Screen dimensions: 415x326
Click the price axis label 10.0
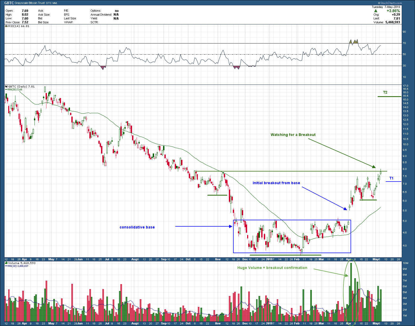pyautogui.click(x=405, y=144)
